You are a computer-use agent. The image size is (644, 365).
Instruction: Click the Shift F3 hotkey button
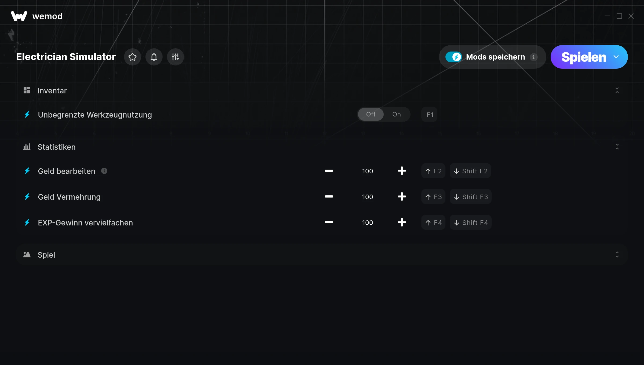[x=471, y=197]
